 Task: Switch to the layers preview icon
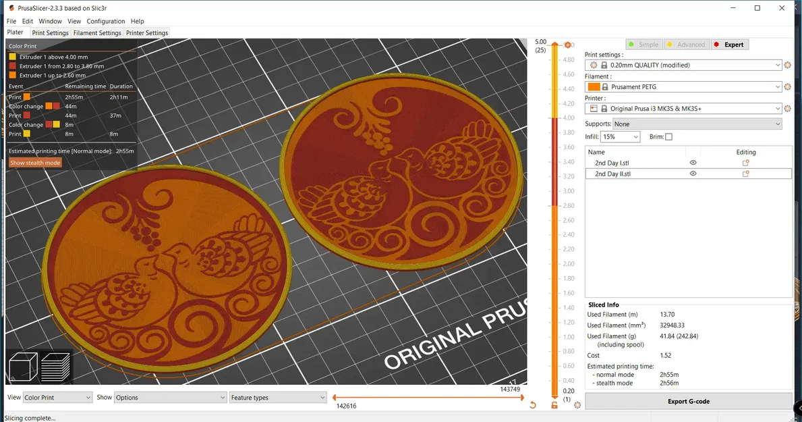tap(55, 366)
